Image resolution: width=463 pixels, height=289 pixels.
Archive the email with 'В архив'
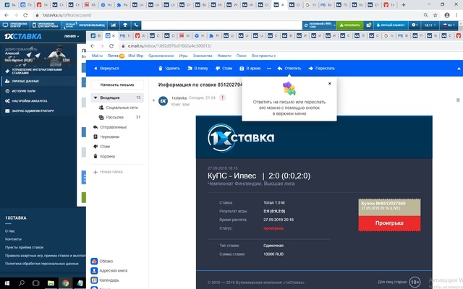point(250,69)
